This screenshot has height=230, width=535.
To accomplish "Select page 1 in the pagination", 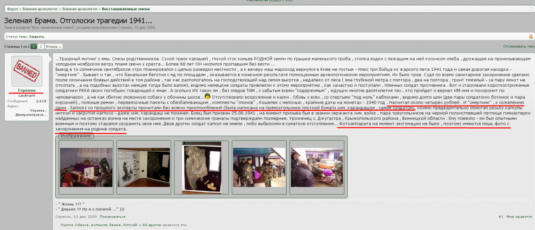I will point(33,46).
